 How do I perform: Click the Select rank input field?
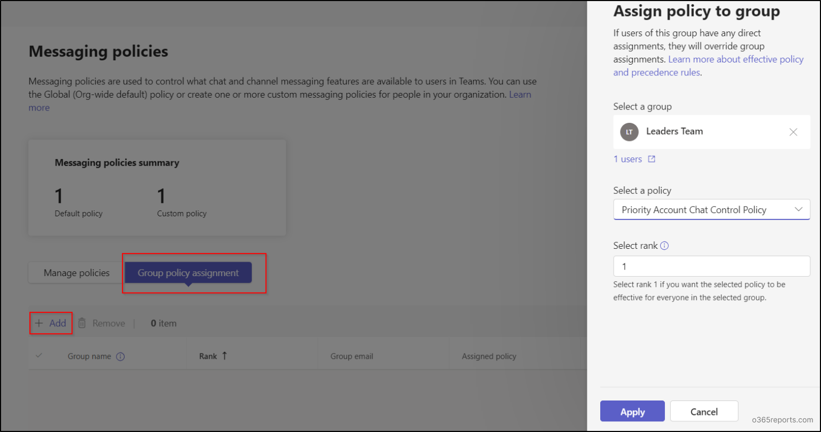[711, 266]
